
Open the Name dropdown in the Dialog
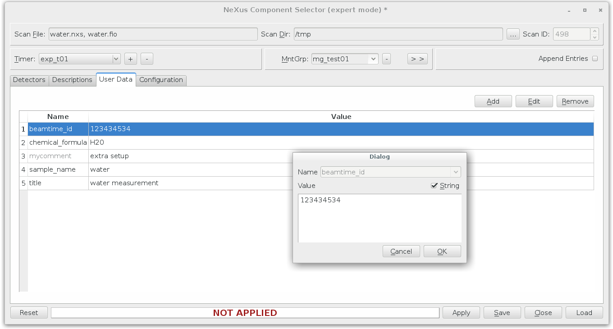pyautogui.click(x=456, y=172)
